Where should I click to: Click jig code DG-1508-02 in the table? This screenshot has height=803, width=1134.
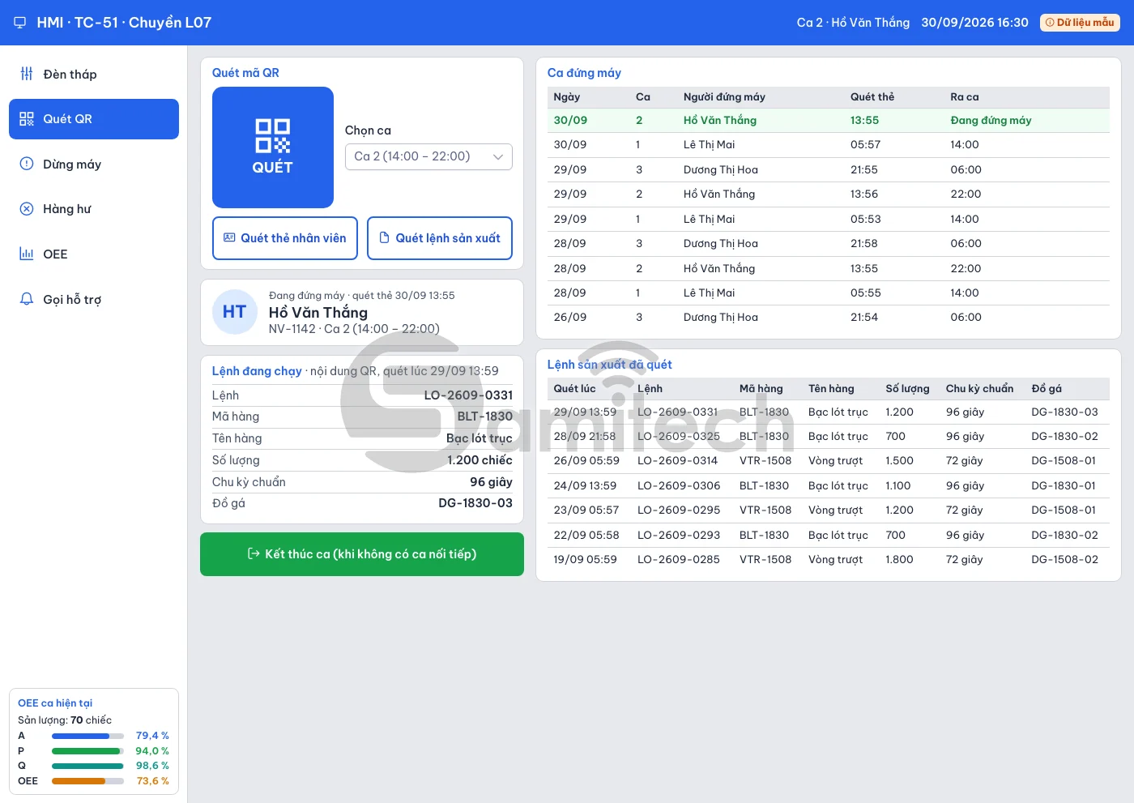(x=1065, y=560)
